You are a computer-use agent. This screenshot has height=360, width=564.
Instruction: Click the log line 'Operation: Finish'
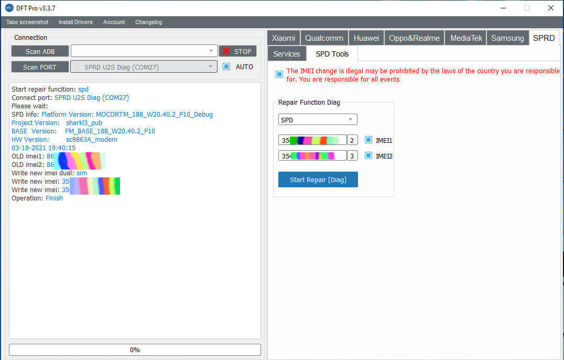coord(37,198)
